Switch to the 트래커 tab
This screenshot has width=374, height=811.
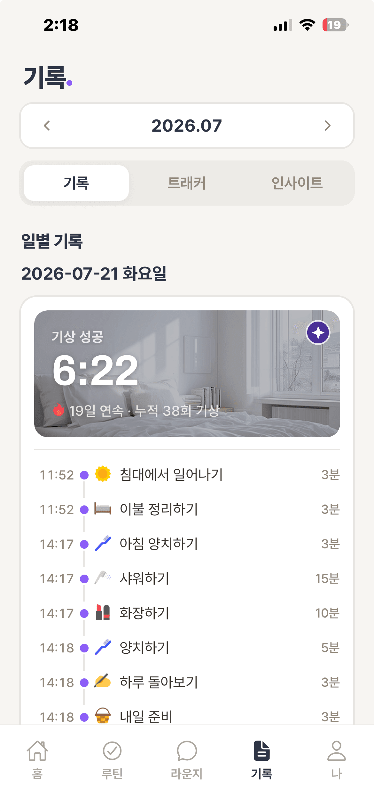tap(187, 183)
